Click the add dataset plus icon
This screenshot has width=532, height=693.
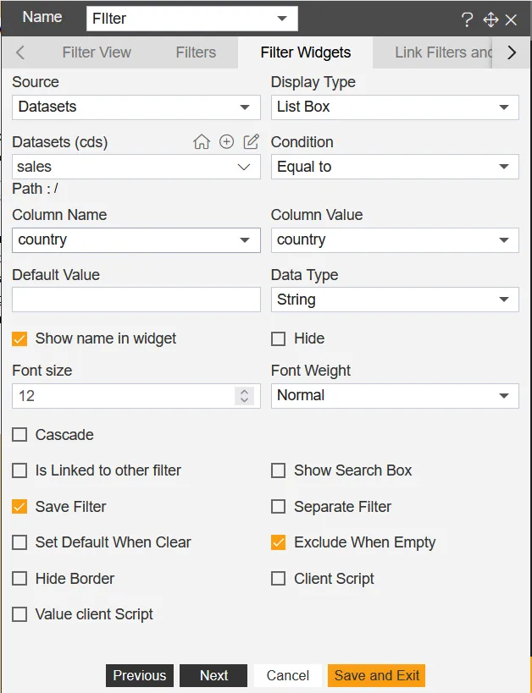pos(226,142)
